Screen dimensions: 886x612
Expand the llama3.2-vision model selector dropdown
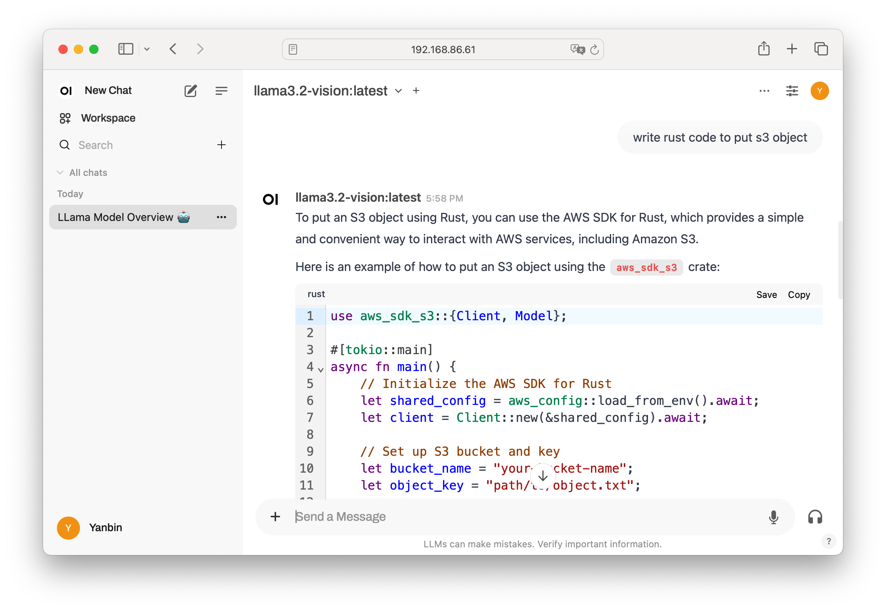pos(398,91)
